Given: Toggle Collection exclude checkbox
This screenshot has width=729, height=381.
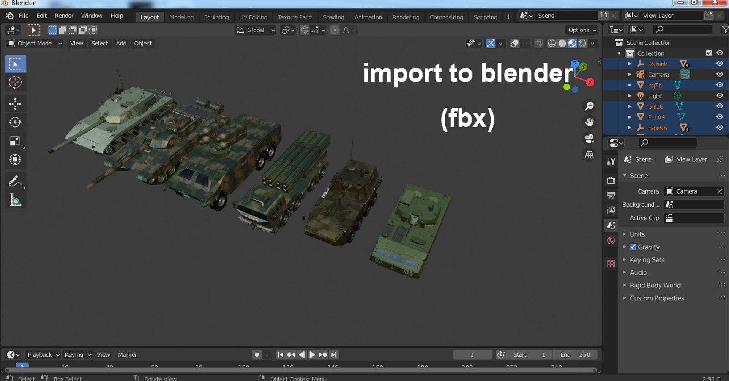Looking at the screenshot, I should 708,53.
